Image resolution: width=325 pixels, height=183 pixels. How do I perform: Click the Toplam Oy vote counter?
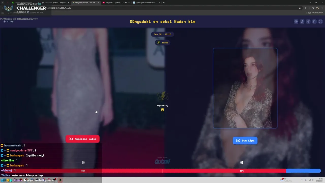point(162,108)
